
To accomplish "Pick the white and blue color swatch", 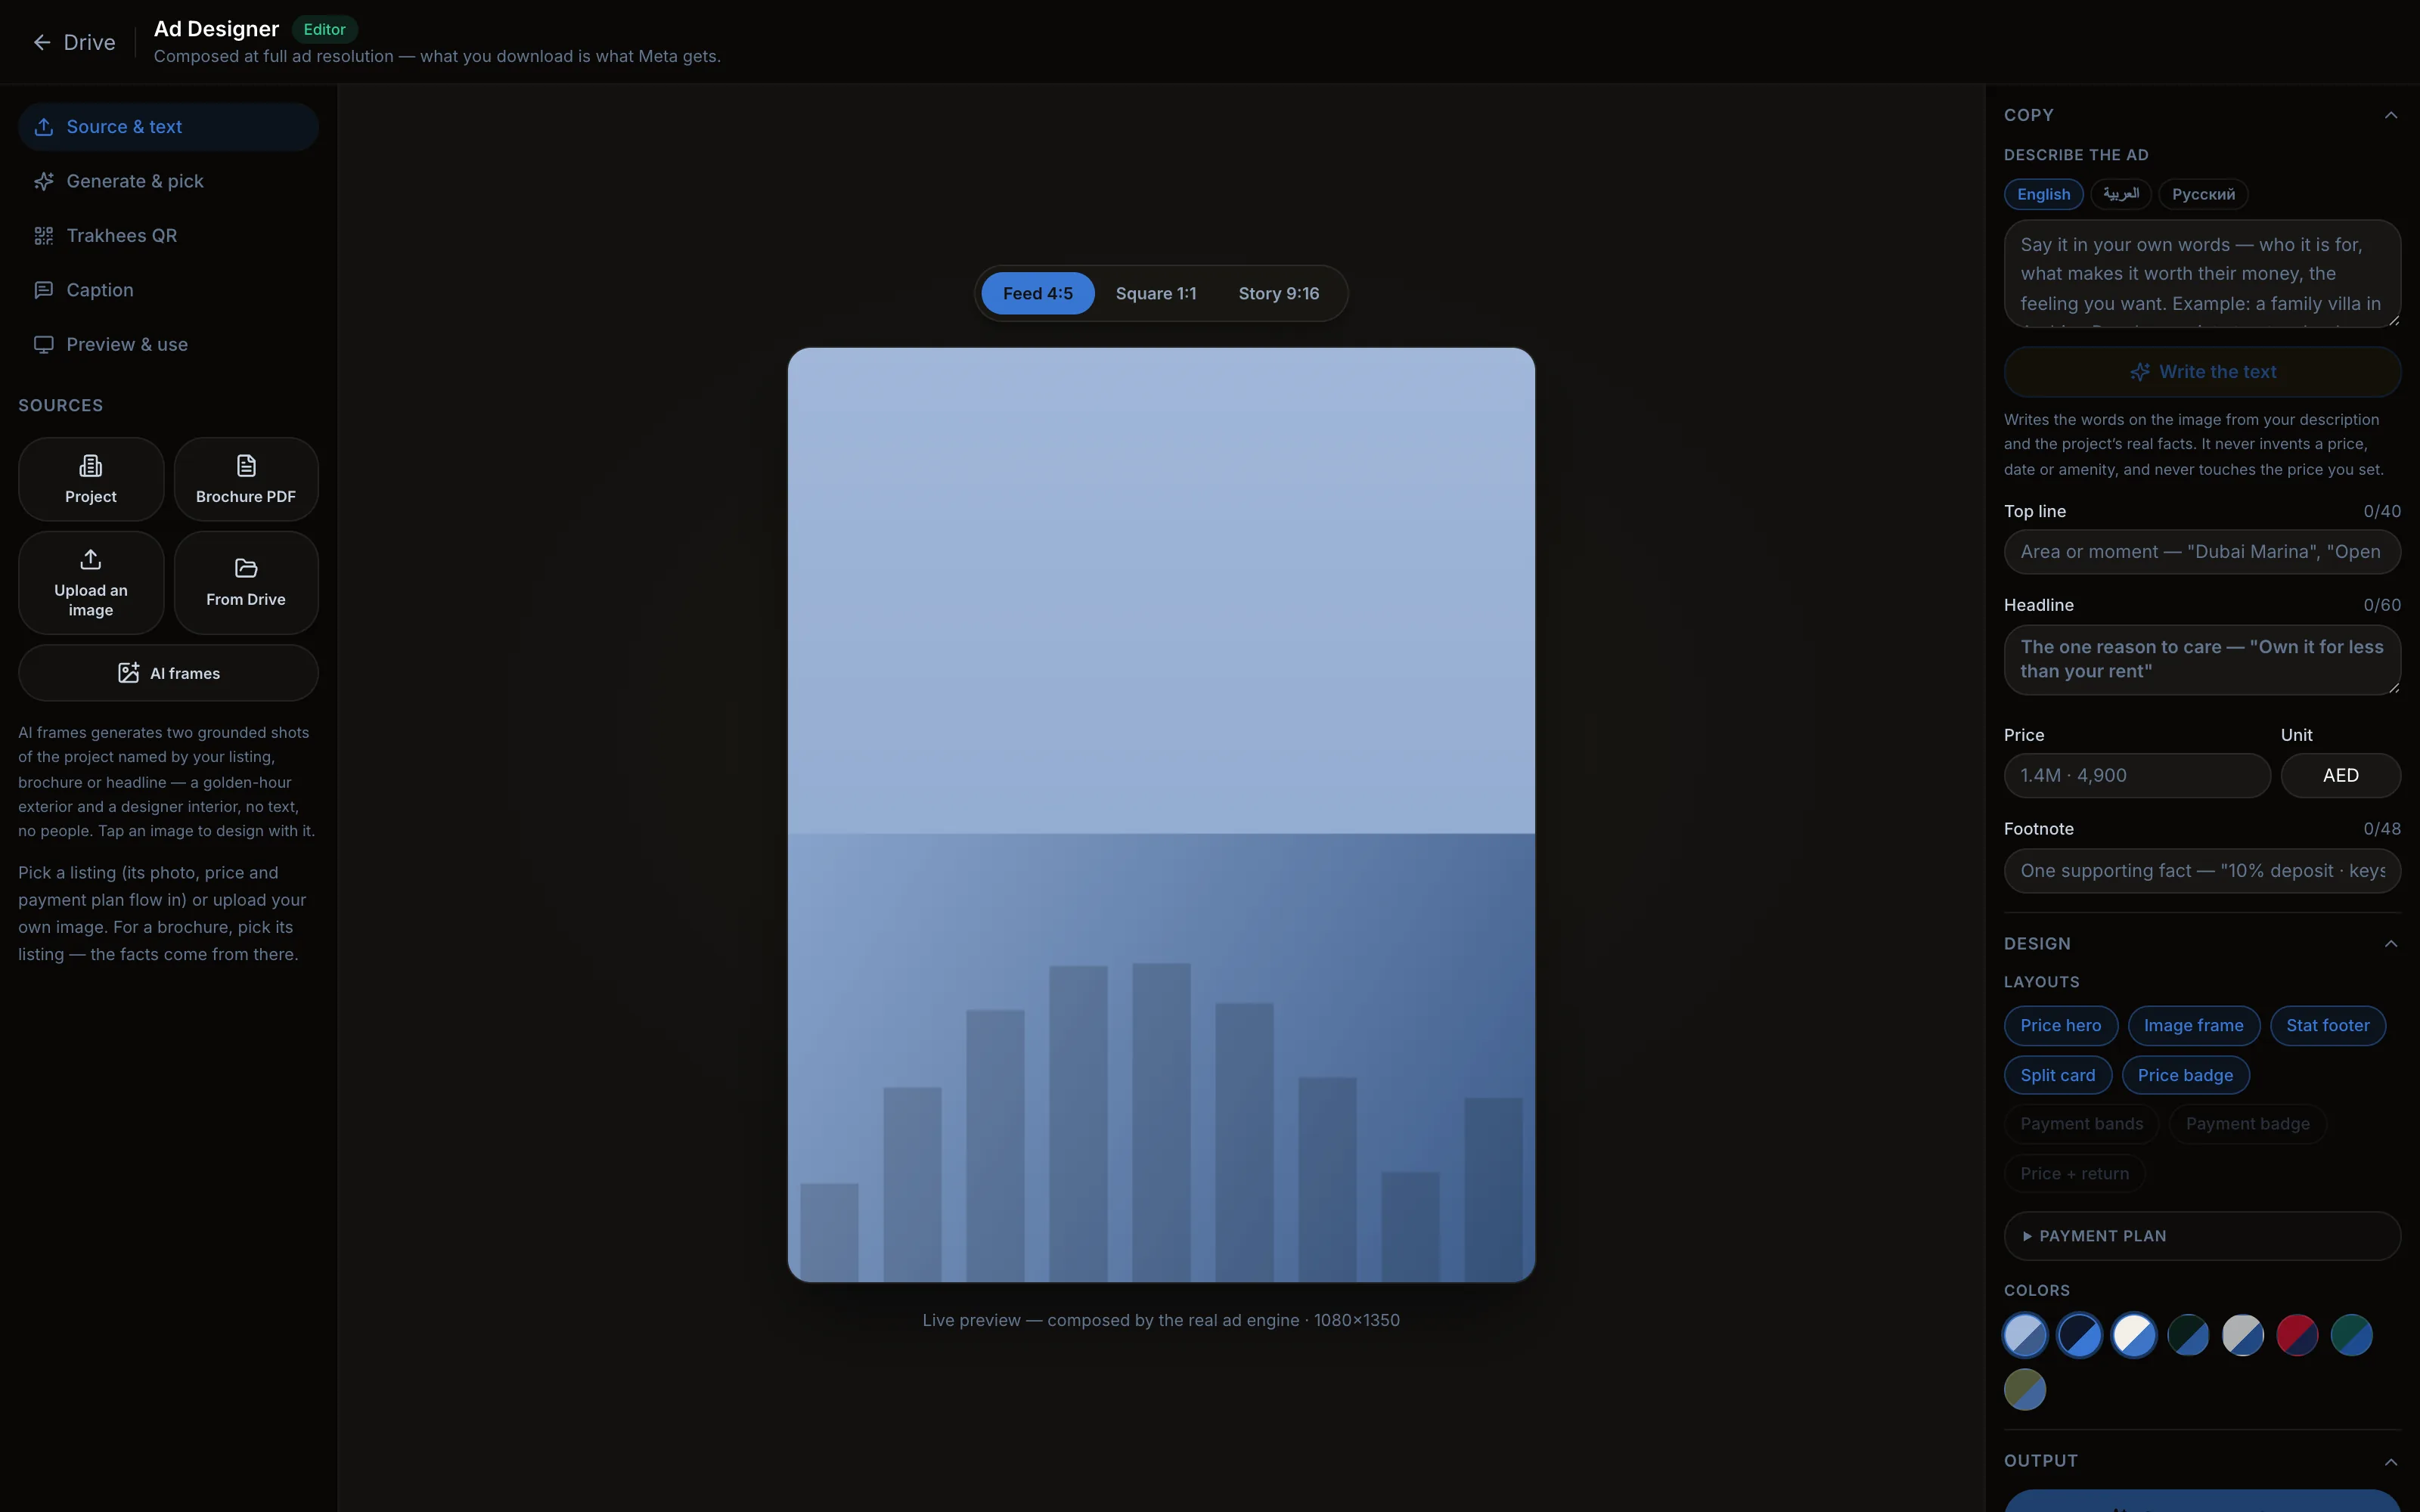I will (2134, 1335).
